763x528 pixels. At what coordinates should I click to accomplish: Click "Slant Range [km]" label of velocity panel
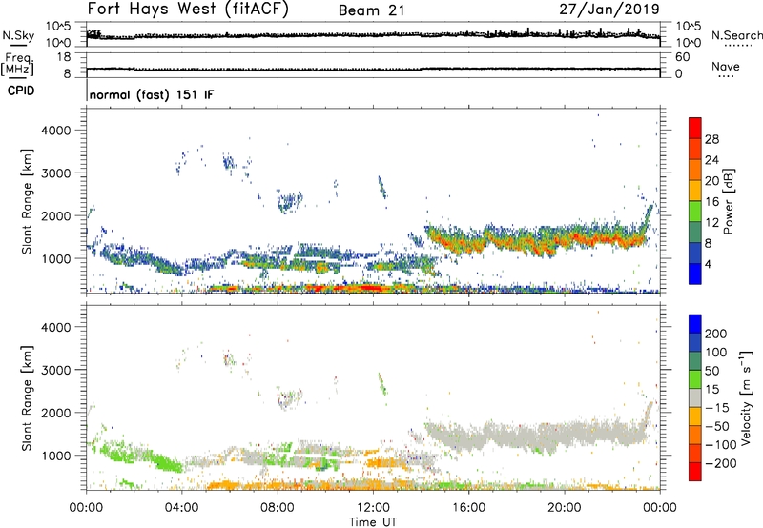[x=27, y=398]
